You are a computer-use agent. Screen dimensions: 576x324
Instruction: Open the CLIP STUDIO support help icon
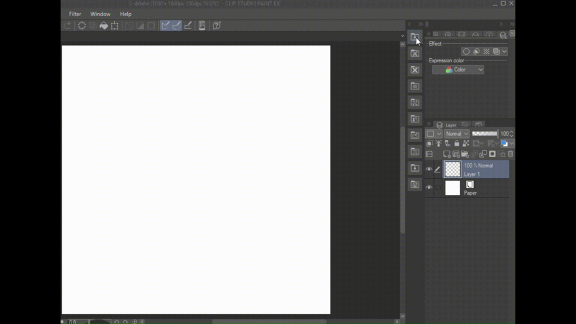(x=217, y=26)
